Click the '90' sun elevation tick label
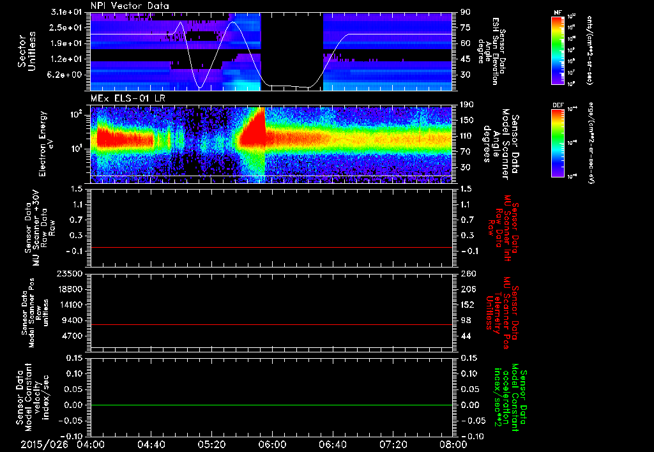 pos(465,12)
